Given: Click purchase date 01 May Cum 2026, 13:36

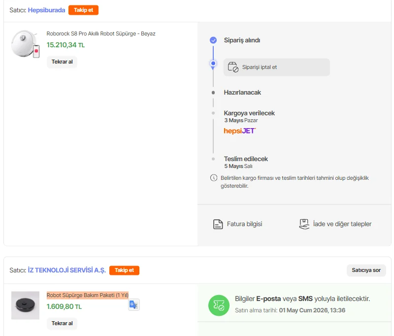Looking at the screenshot, I should [312, 310].
